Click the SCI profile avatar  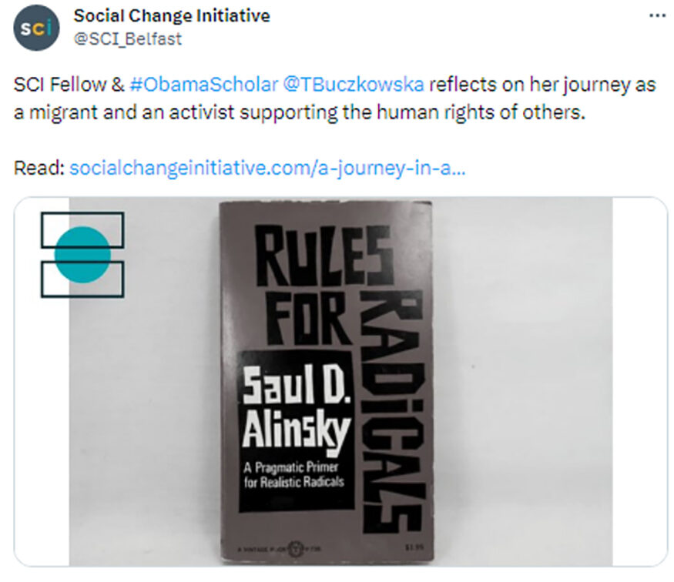coord(36,28)
